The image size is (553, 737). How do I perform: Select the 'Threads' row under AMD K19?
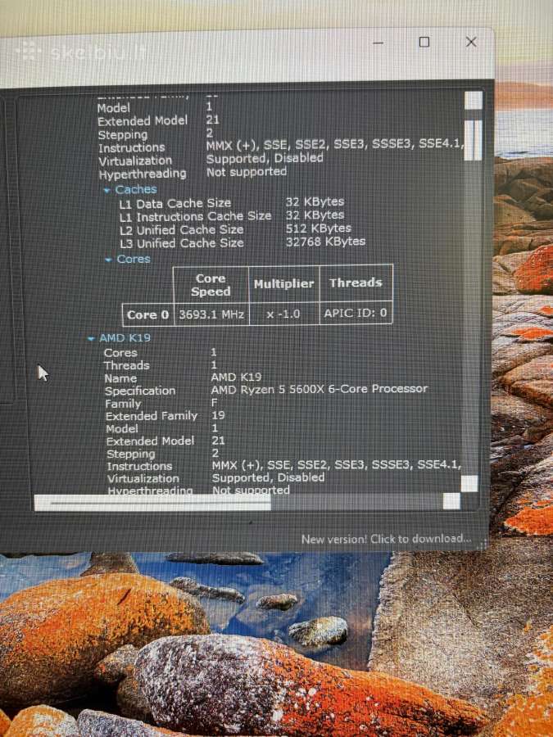click(161, 365)
